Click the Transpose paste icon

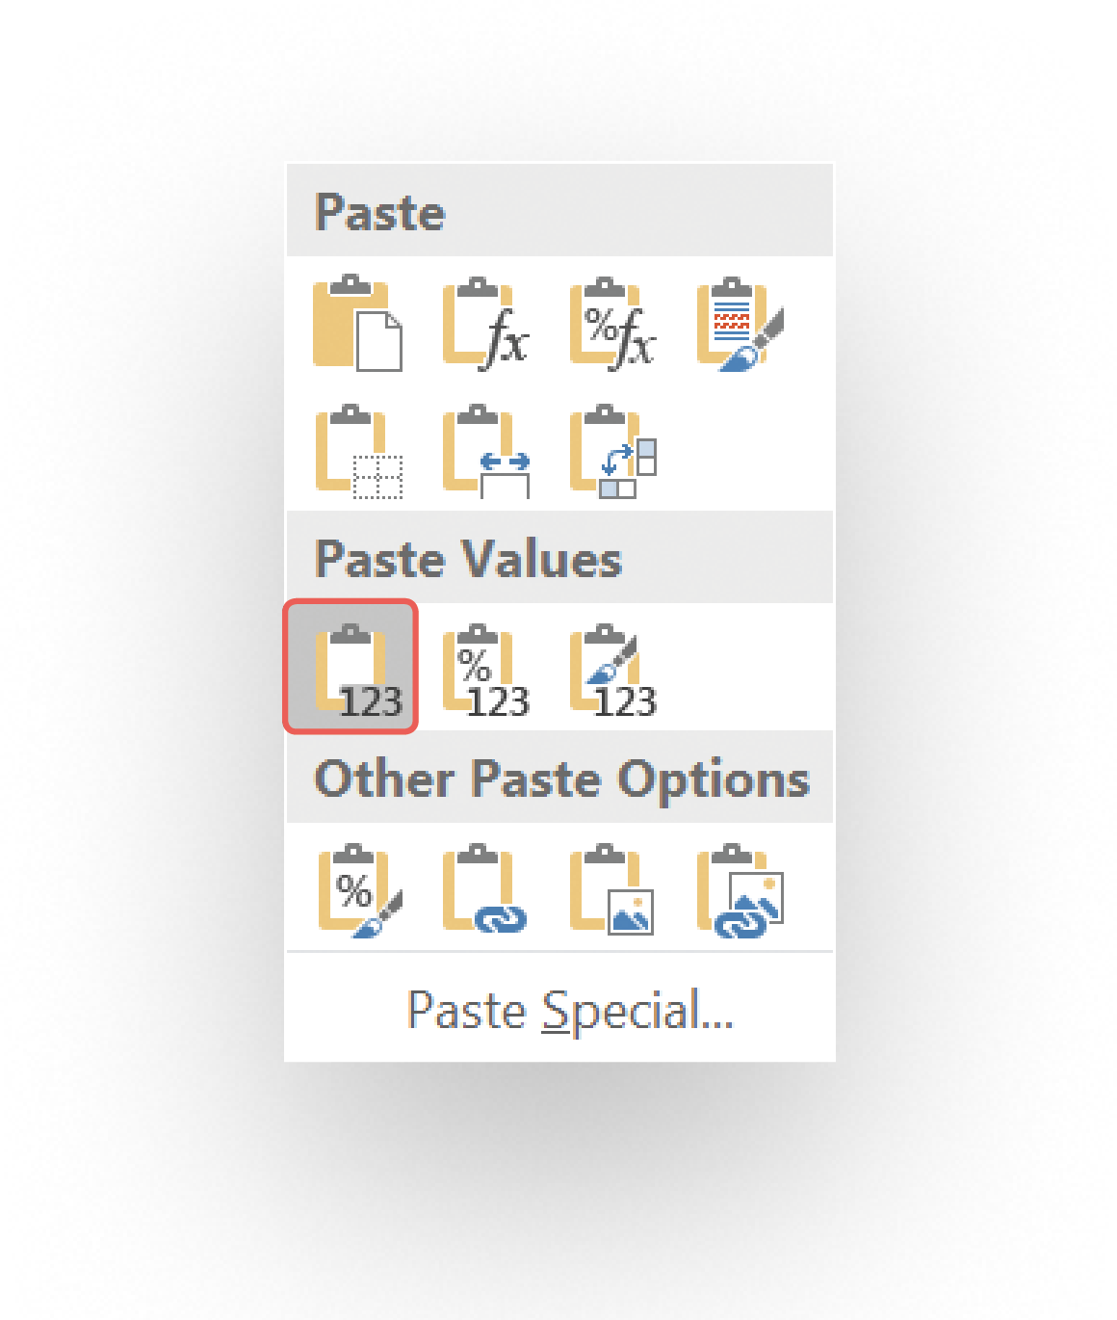tap(612, 451)
